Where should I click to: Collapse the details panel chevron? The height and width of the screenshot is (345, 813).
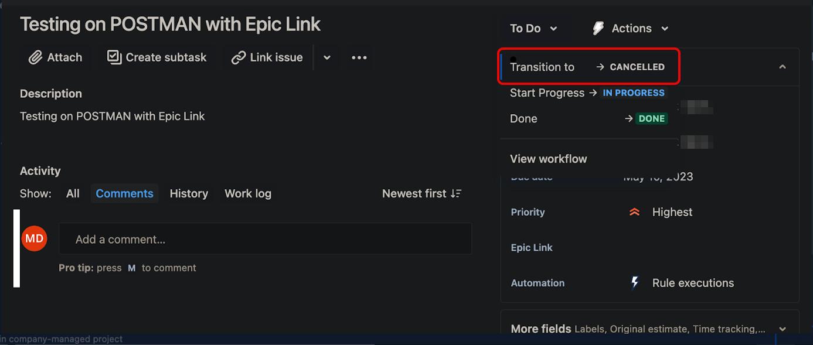(x=782, y=67)
